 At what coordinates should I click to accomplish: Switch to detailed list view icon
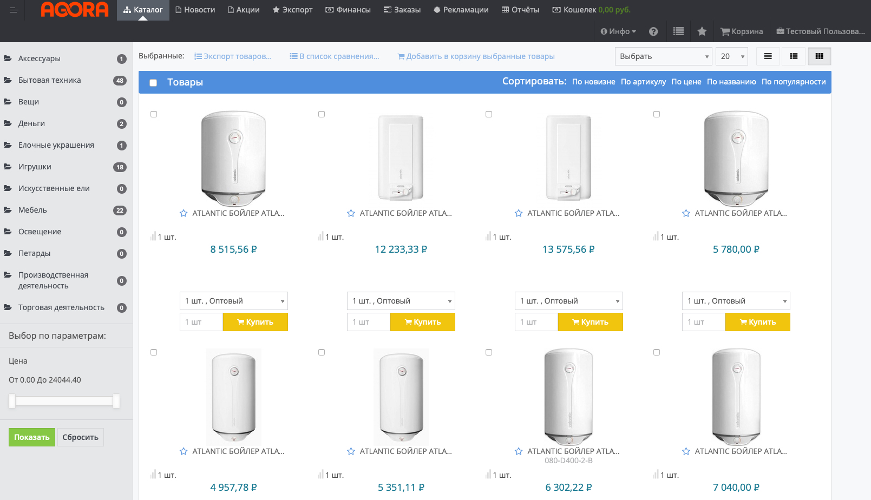(794, 56)
